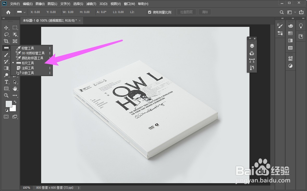
Task: Open the Paths panel icon
Action: 252,60
